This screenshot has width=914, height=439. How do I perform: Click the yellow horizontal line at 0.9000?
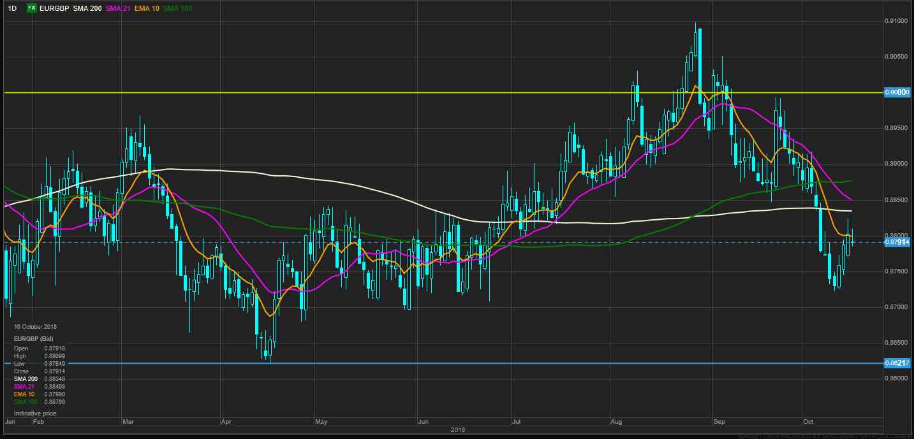pos(383,92)
